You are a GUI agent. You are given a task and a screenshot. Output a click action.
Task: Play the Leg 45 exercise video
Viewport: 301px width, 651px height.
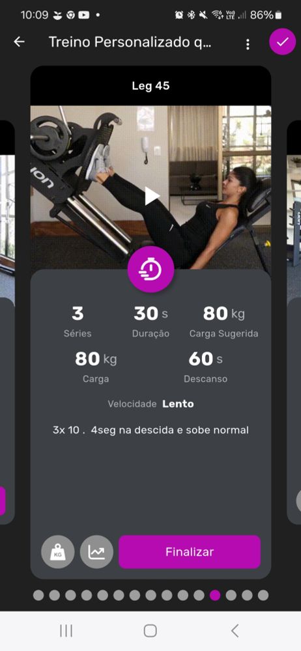[x=152, y=196]
